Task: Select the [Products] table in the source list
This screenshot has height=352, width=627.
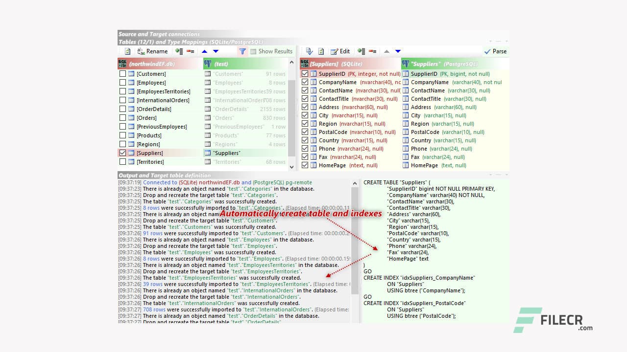Action: coord(149,135)
